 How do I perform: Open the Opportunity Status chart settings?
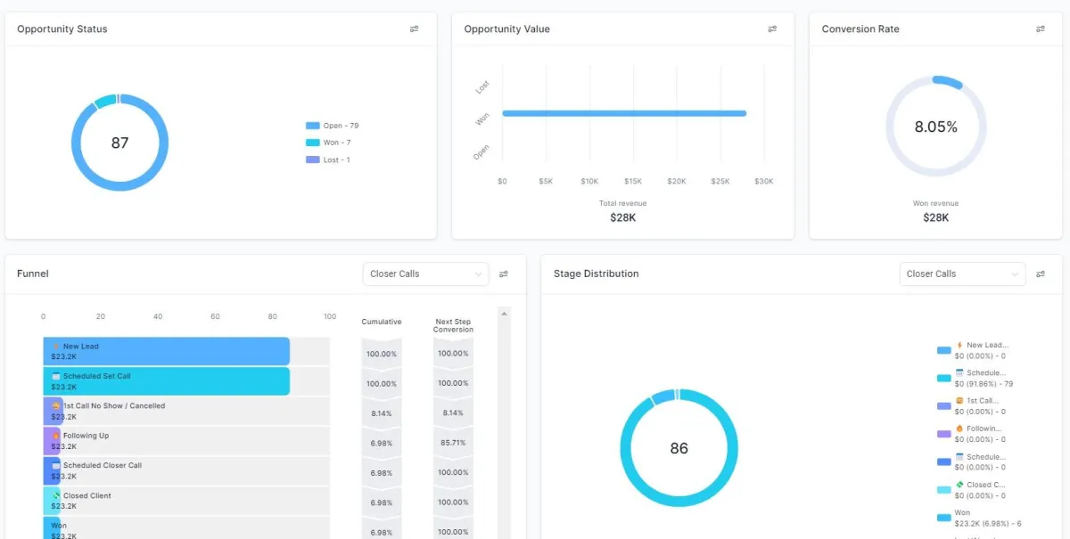414,29
